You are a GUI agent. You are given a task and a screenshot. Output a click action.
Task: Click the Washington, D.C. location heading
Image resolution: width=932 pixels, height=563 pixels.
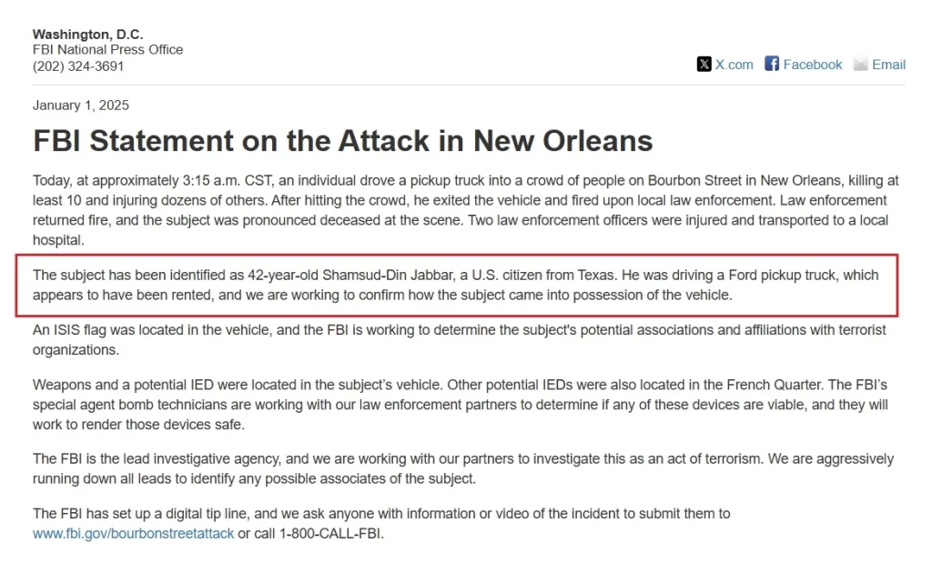(88, 35)
